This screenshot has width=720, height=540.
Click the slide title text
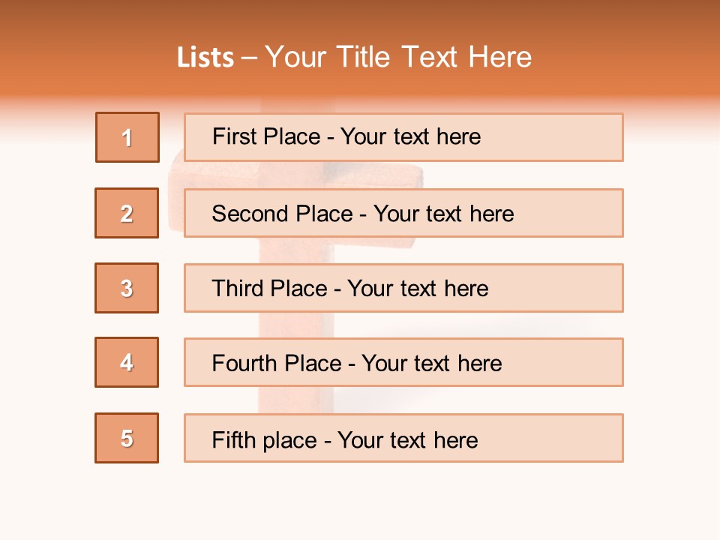pyautogui.click(x=354, y=57)
